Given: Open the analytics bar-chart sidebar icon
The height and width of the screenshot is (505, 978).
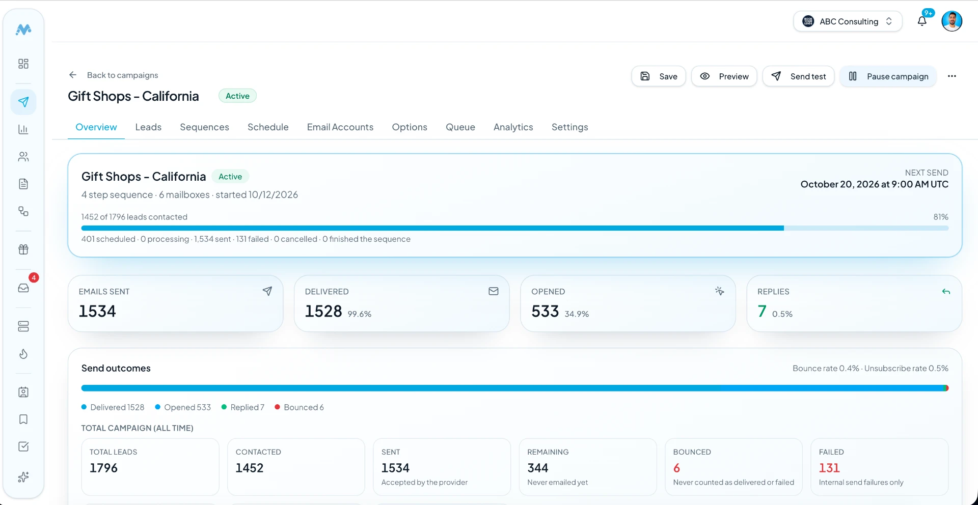Looking at the screenshot, I should [23, 129].
